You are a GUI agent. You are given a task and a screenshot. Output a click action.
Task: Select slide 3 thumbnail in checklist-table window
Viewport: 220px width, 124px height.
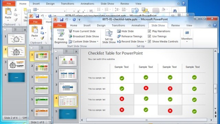tap(68, 87)
